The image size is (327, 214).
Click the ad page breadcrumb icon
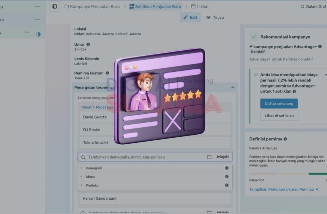point(193,6)
